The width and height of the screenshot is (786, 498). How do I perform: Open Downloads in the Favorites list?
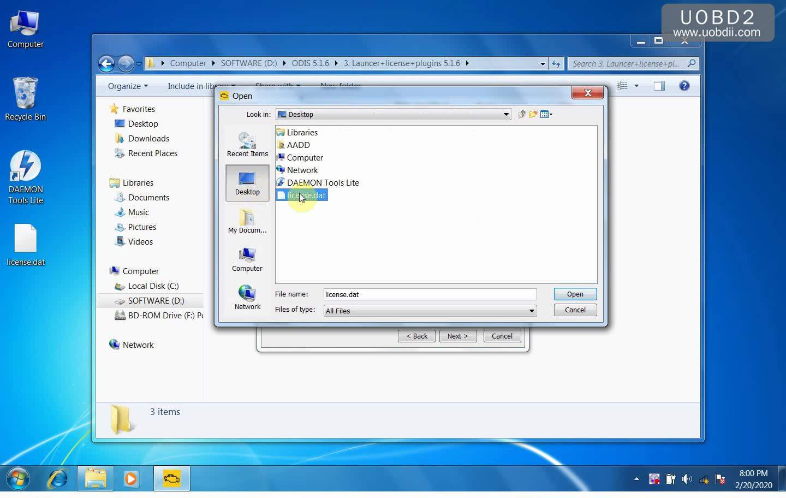pos(148,138)
